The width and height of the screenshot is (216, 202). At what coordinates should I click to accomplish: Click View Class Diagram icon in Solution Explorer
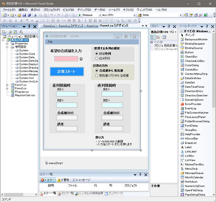coord(21,32)
